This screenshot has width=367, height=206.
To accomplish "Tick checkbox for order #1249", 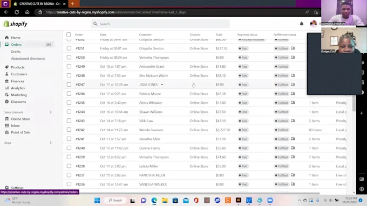I will [69, 67].
